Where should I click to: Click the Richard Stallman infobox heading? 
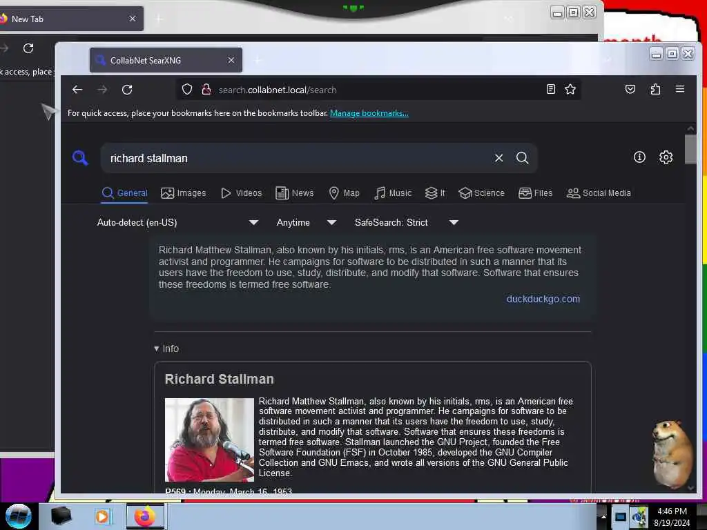tap(219, 379)
